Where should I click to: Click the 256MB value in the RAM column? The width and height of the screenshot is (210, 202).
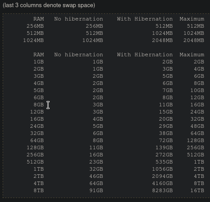tap(35, 26)
